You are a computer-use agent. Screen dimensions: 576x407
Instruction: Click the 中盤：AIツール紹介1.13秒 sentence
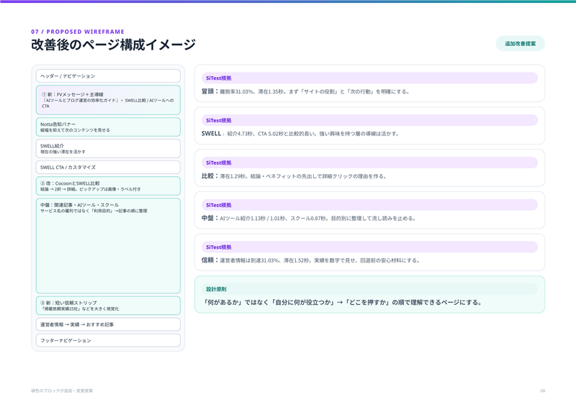coord(309,218)
